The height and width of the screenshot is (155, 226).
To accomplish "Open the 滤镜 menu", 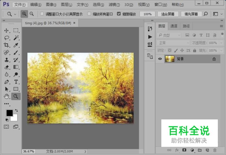I will [x=114, y=5].
